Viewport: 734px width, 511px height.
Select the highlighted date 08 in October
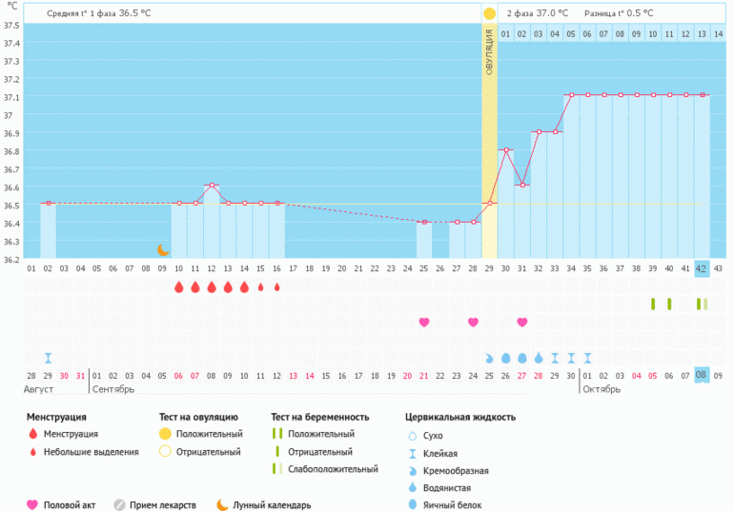pyautogui.click(x=702, y=375)
